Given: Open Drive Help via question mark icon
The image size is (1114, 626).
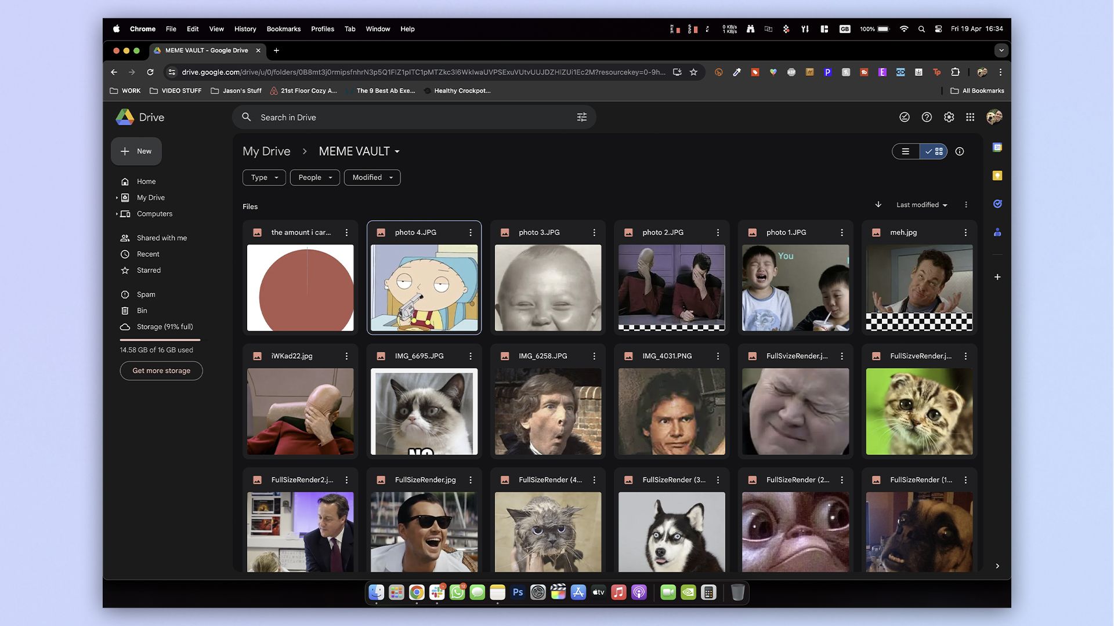Looking at the screenshot, I should point(927,117).
